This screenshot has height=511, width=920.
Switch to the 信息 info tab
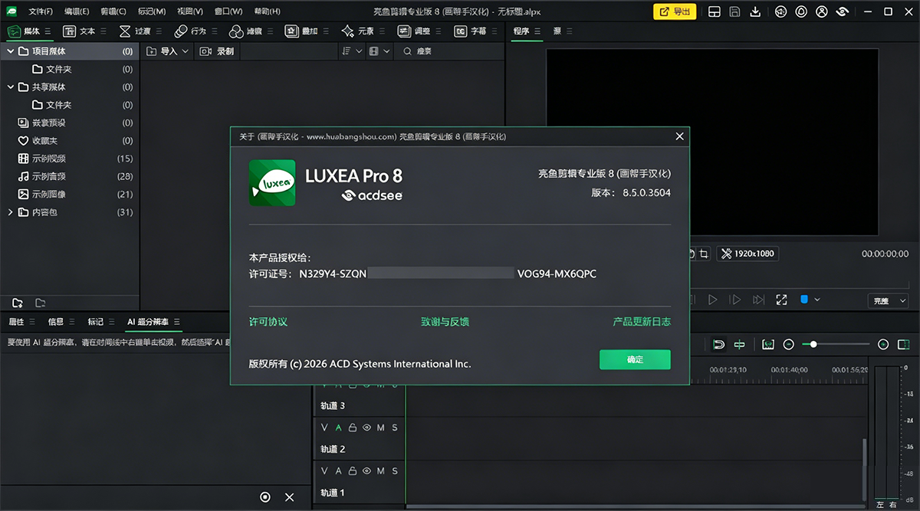pyautogui.click(x=56, y=322)
